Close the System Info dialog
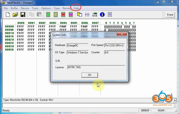This screenshot has height=114, width=179. coord(122,34)
